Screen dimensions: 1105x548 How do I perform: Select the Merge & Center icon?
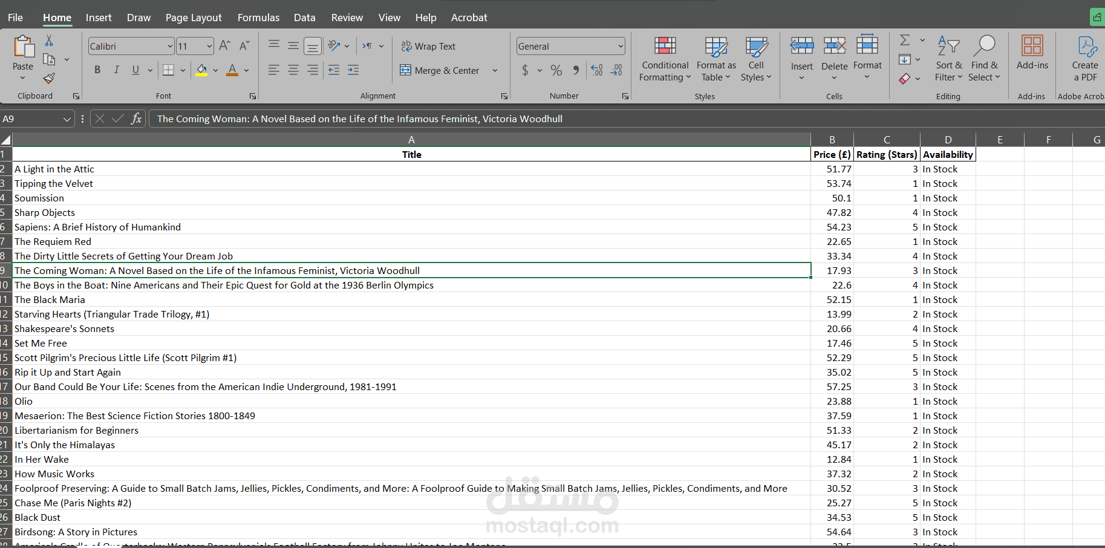click(x=405, y=70)
